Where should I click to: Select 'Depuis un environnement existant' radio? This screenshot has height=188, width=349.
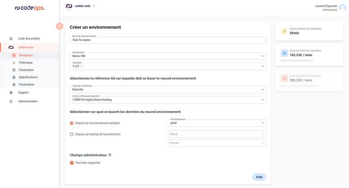pos(72,123)
